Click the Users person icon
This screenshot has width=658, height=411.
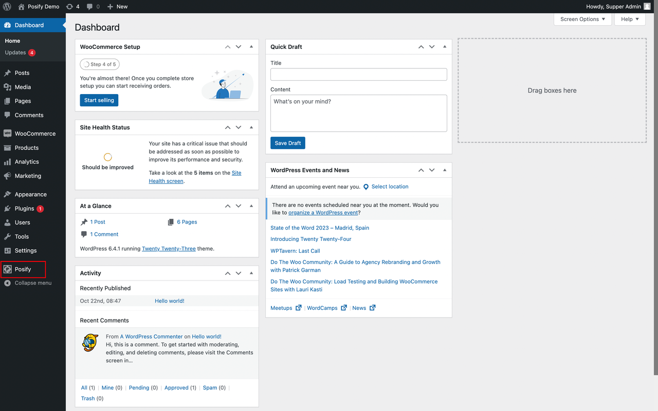[7, 222]
